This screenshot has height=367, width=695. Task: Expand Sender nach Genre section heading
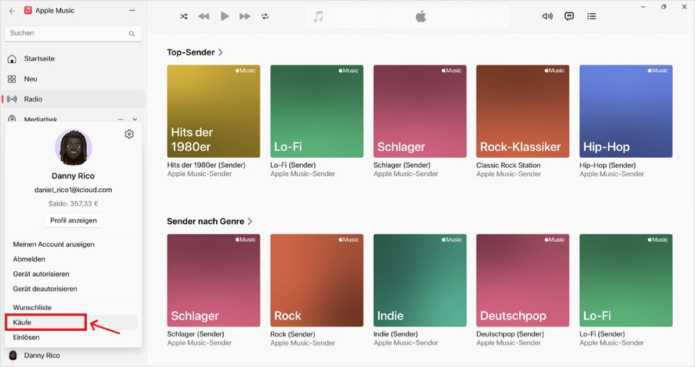(x=209, y=221)
